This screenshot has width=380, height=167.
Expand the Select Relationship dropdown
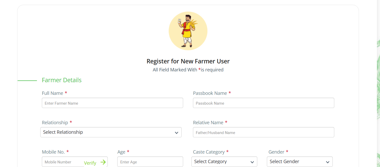[111, 132]
